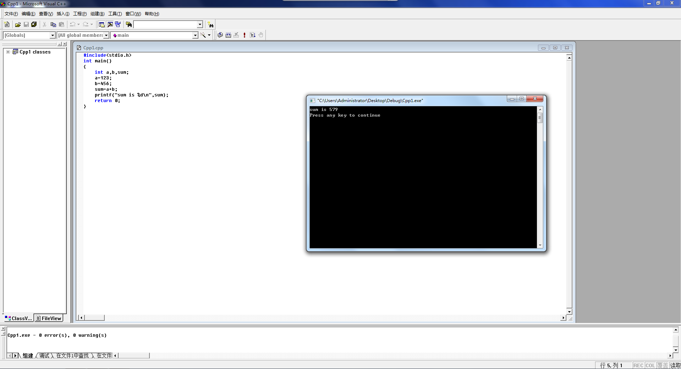The height and width of the screenshot is (369, 681).
Task: Open the Window List icon
Action: pyautogui.click(x=118, y=24)
